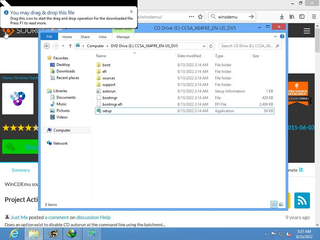The height and width of the screenshot is (240, 320).
Task: Sort files by Size column
Action: 256,56
